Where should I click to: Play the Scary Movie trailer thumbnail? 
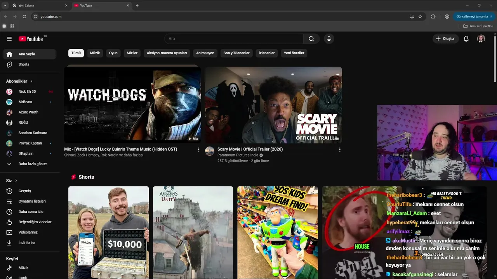[273, 105]
